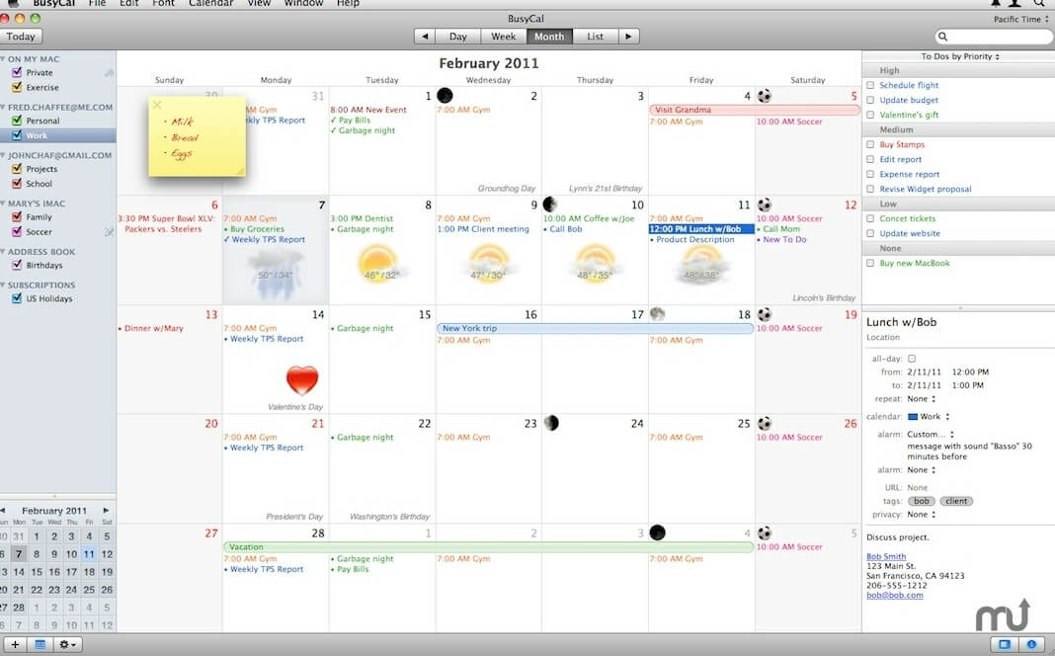
Task: Click the bob tag token
Action: tap(921, 501)
